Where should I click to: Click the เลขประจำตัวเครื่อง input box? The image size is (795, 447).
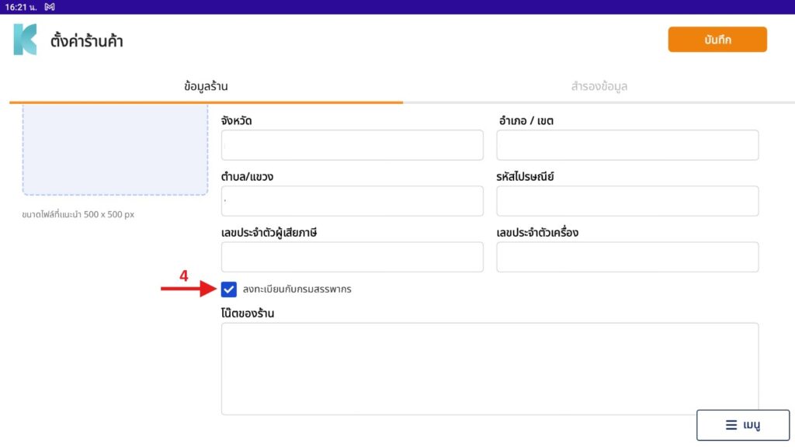(x=627, y=257)
